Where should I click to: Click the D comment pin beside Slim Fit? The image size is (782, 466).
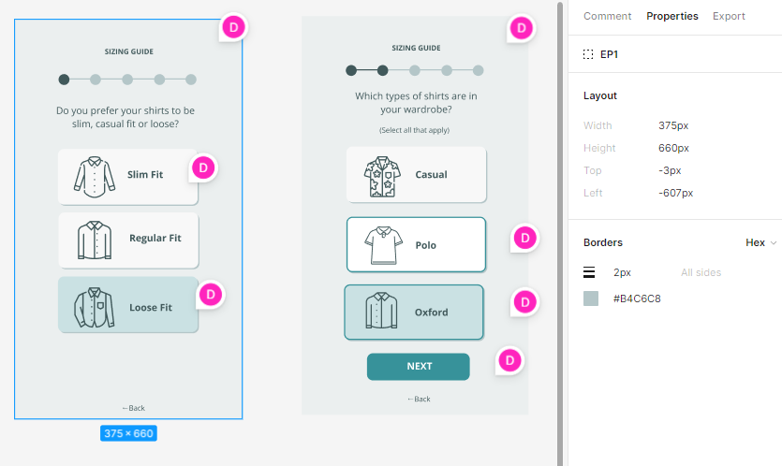tap(203, 167)
